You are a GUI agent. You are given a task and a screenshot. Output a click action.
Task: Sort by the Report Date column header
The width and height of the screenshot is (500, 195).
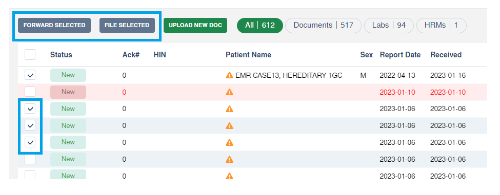[400, 55]
